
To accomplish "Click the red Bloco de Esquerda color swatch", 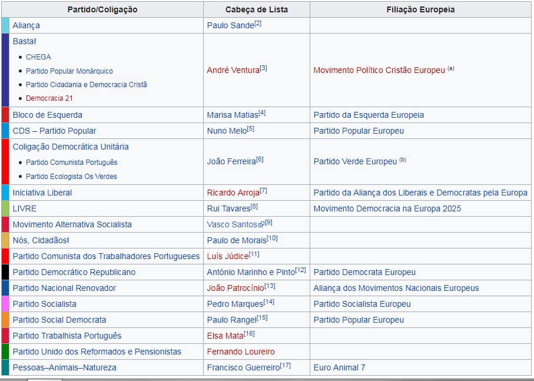I will pyautogui.click(x=5, y=115).
